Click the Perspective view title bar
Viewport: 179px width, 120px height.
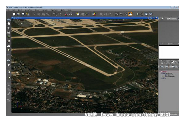point(85,18)
